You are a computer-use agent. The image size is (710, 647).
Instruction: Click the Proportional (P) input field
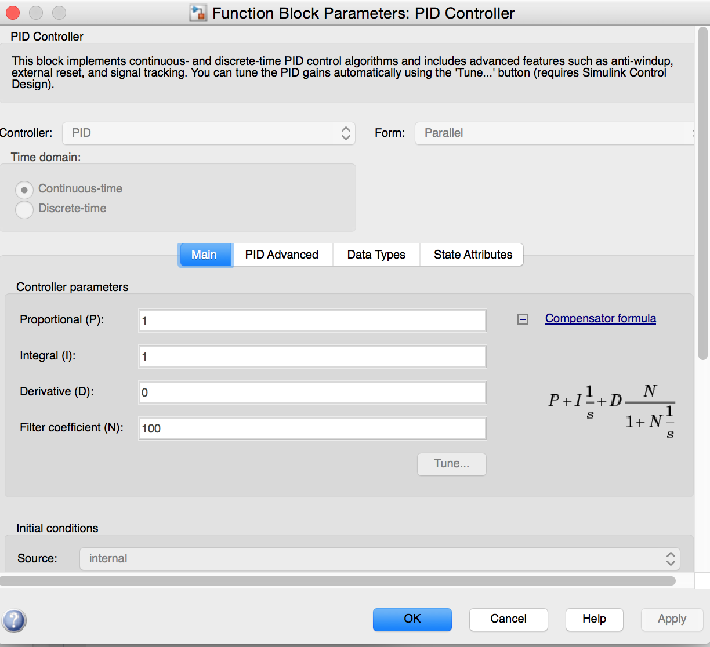coord(313,321)
